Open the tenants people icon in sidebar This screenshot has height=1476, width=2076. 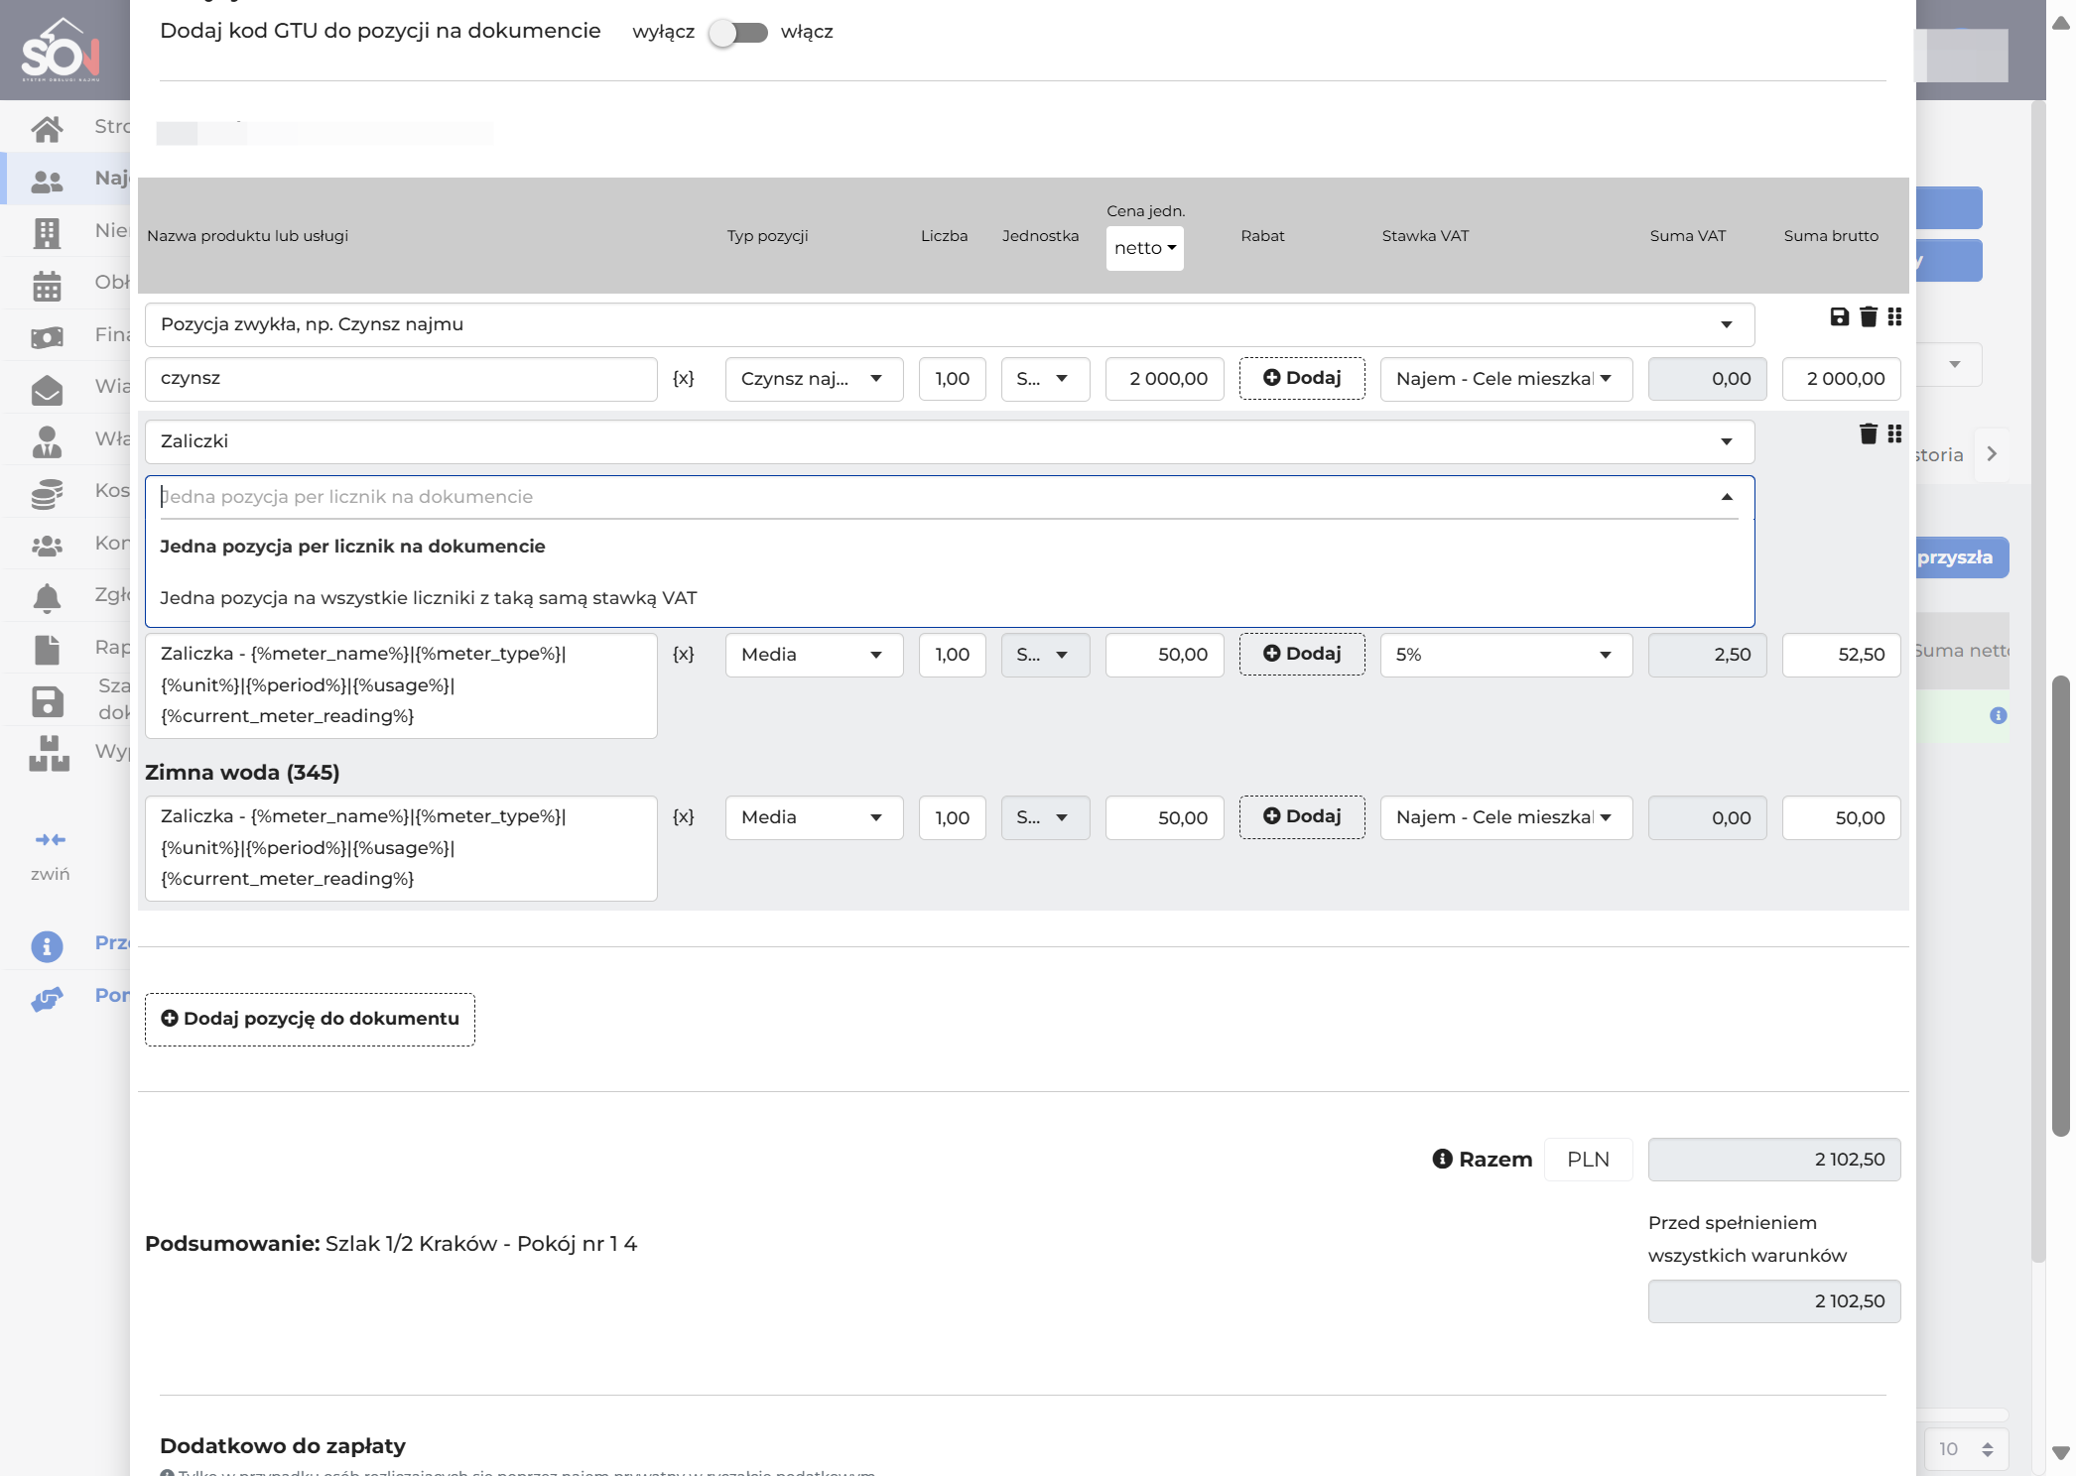[47, 181]
